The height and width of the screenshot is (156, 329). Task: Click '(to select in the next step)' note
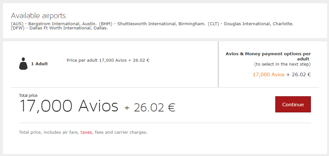tap(282, 64)
